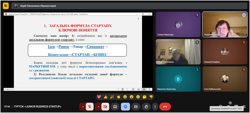Send the party popper reaction
Viewport: 250px width, 113px height.
(112, 97)
